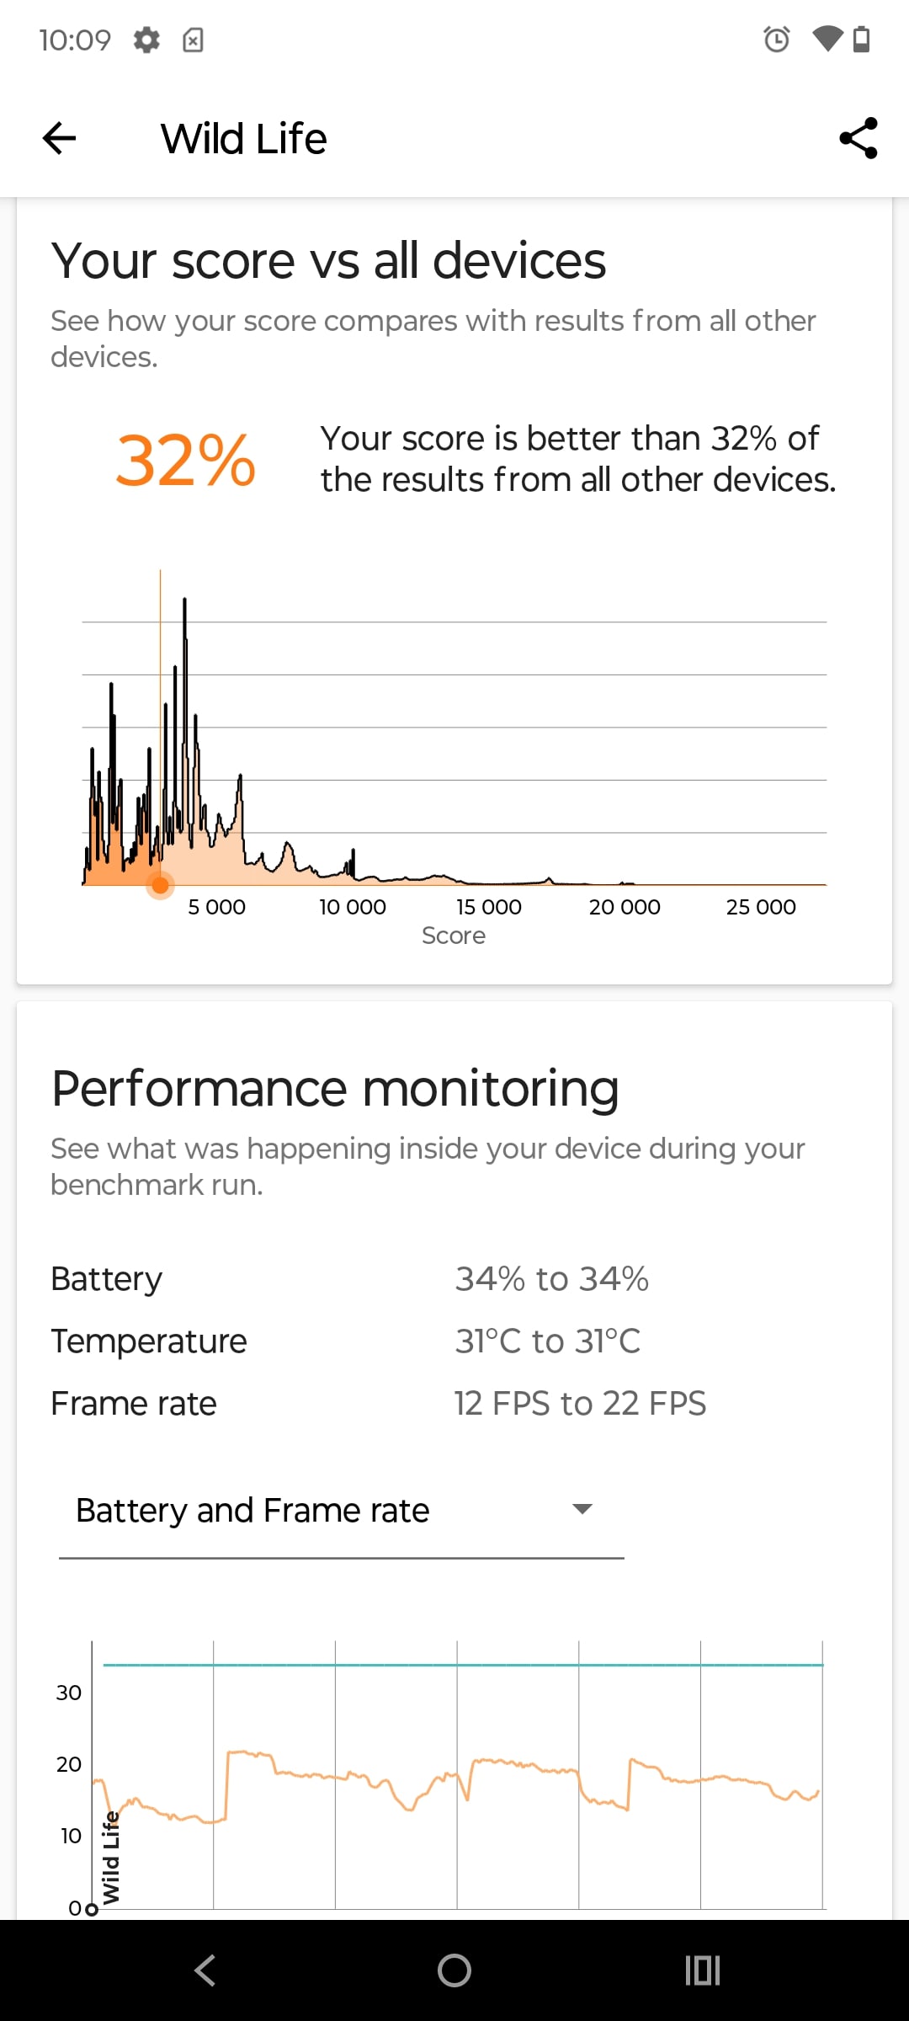Tap the orange 32% score value
The width and height of the screenshot is (909, 2021).
point(185,460)
